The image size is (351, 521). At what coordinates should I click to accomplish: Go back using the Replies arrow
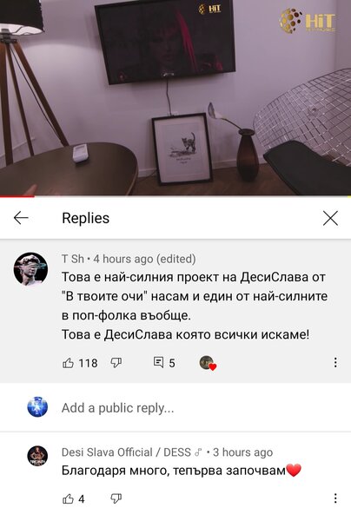pyautogui.click(x=21, y=218)
